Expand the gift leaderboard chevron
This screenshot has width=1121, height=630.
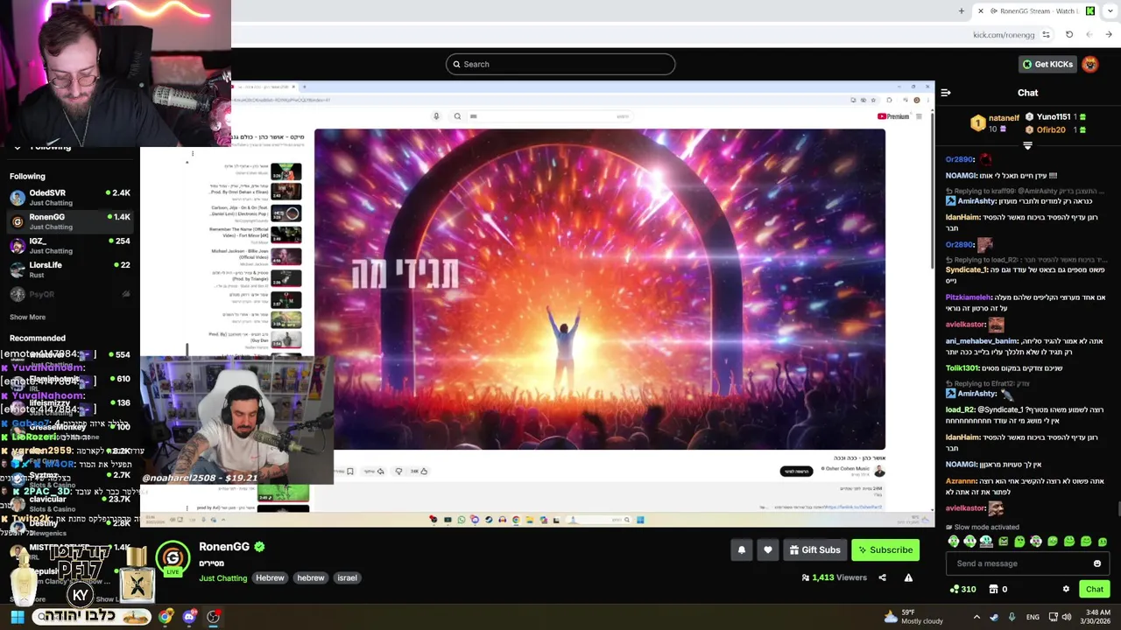coord(1027,146)
